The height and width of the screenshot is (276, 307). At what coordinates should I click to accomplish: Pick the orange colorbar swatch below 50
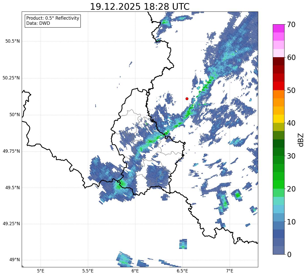(278, 94)
